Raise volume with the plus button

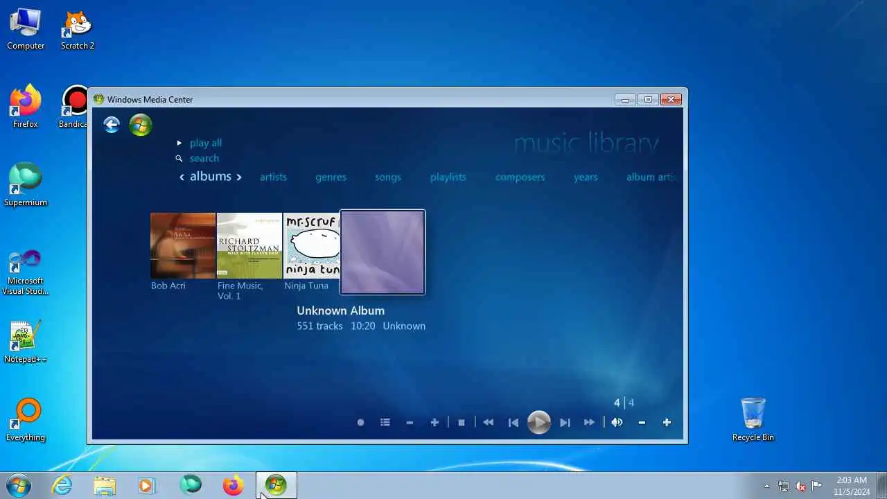[x=667, y=422]
